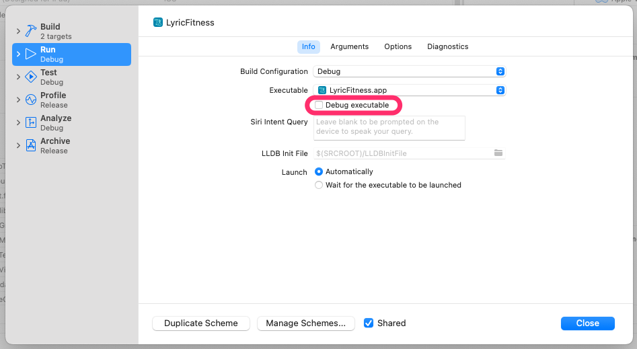This screenshot has height=349, width=637.
Task: Expand the Build action chevron
Action: [x=18, y=31]
